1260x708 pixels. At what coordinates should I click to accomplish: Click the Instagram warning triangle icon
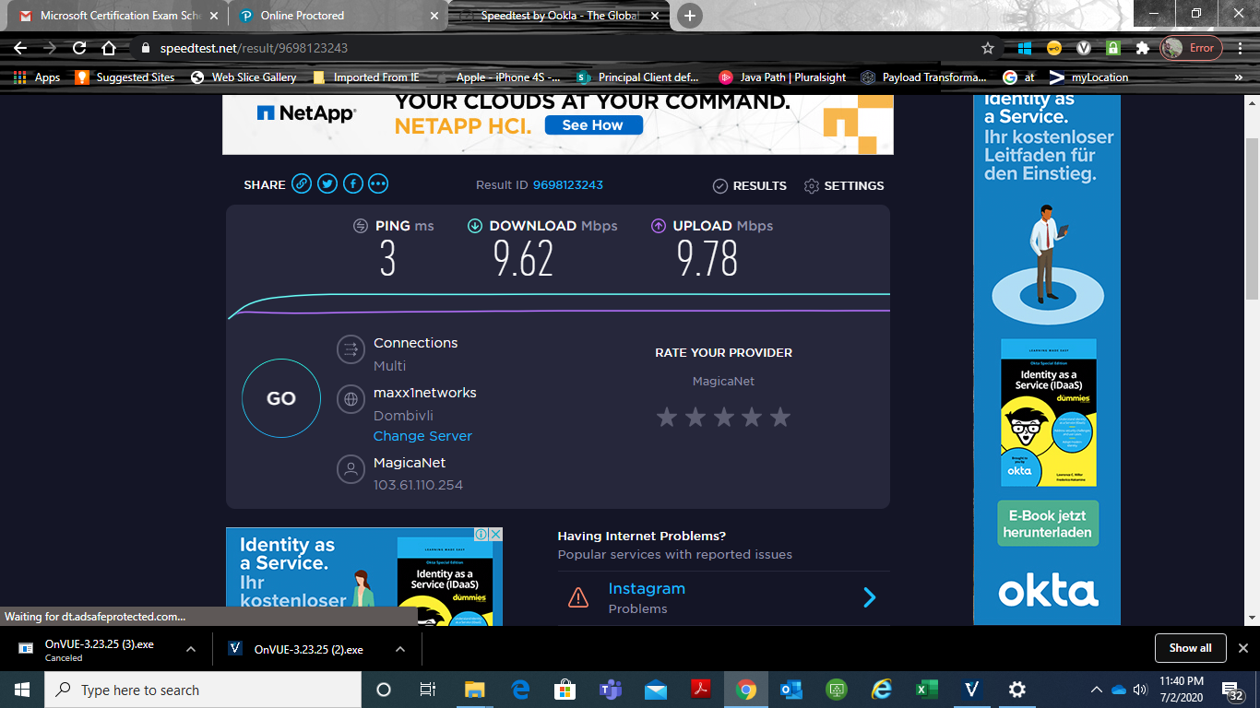[x=578, y=597]
